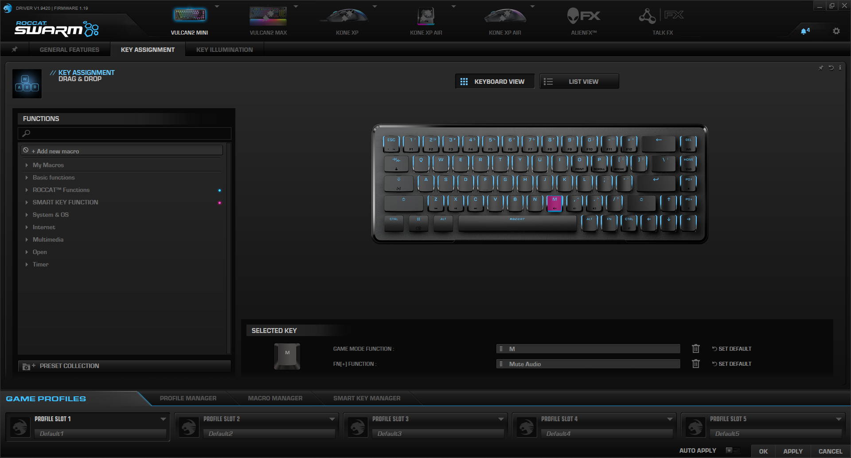Select the VULCAN2 MAX device icon
This screenshot has height=458, width=851.
pyautogui.click(x=268, y=16)
